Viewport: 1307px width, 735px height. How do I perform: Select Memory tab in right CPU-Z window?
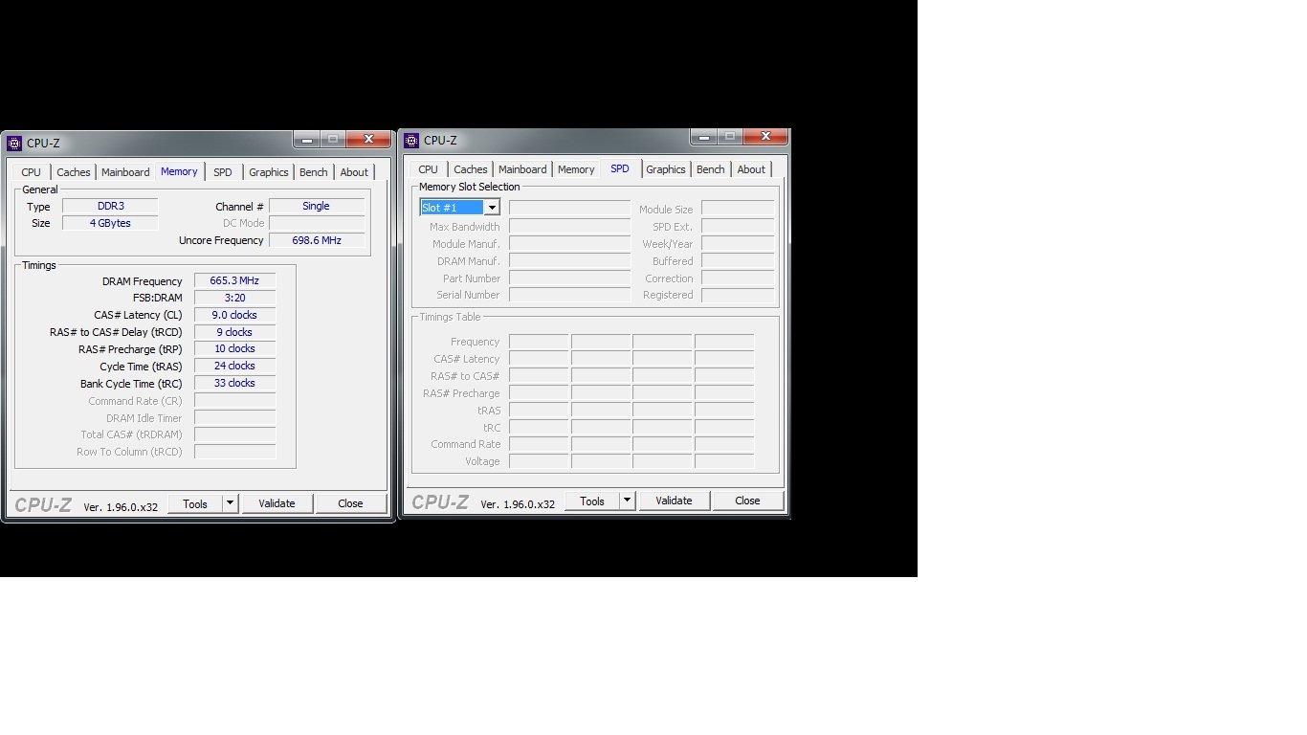tap(576, 169)
